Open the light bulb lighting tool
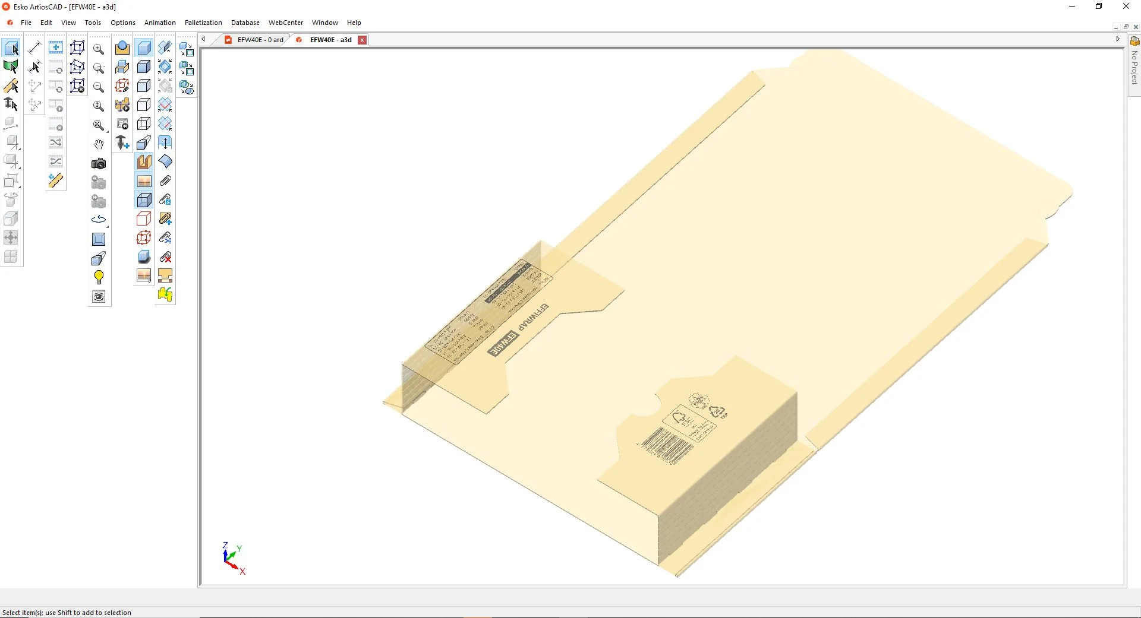The width and height of the screenshot is (1141, 618). [99, 277]
